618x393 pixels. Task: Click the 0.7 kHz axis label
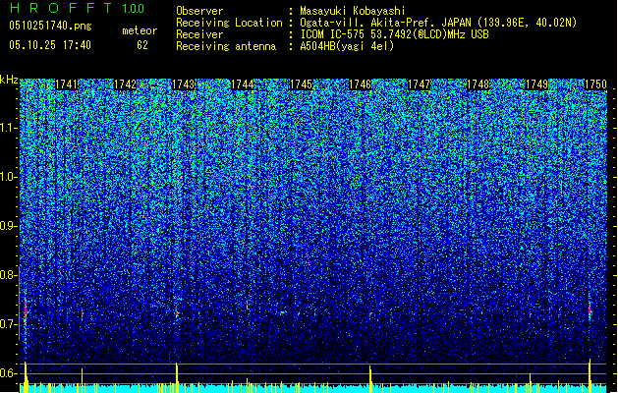(x=8, y=324)
